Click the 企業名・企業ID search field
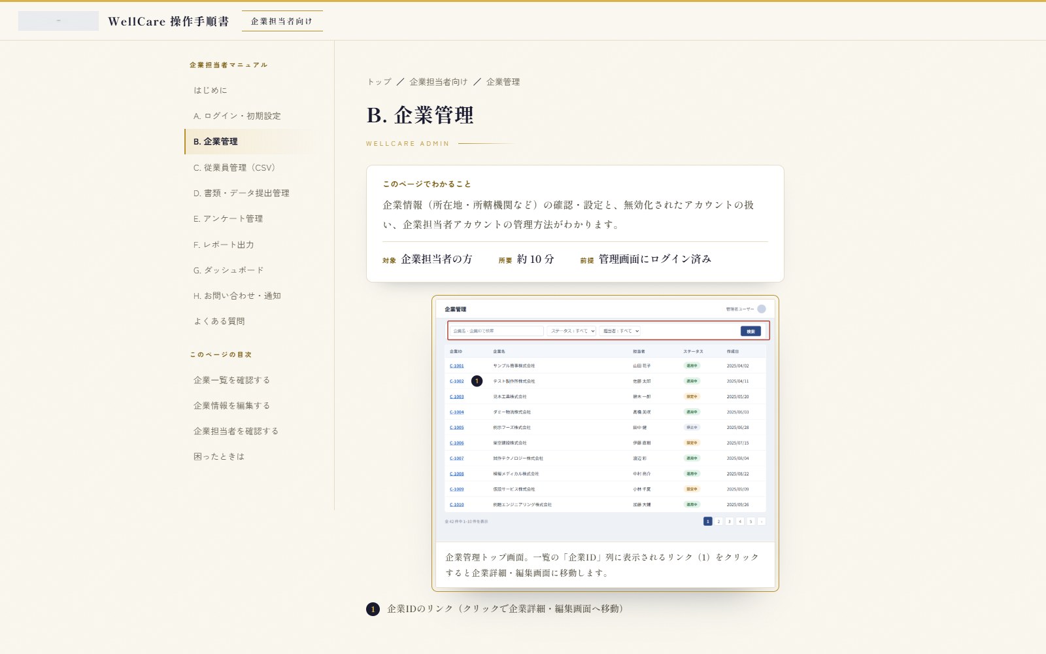This screenshot has height=654, width=1046. [497, 331]
